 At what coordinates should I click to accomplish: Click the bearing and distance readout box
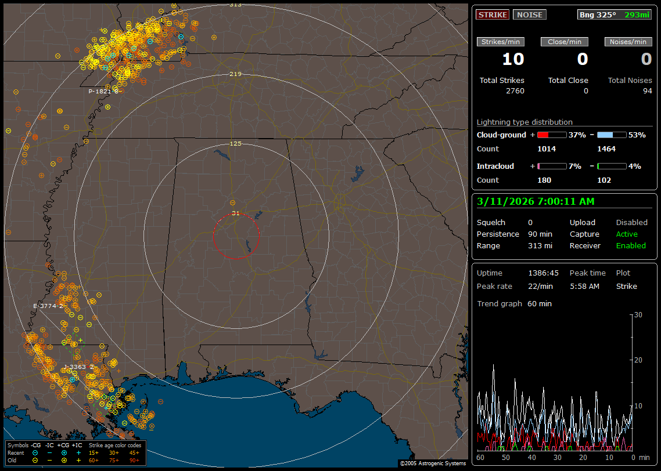615,15
